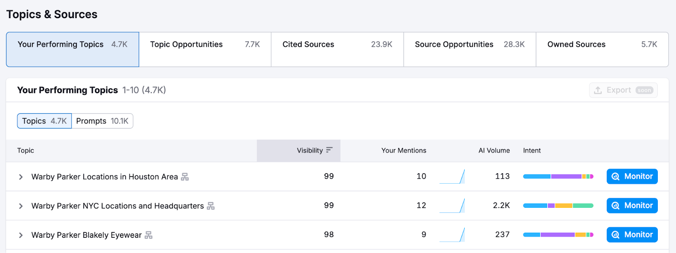Click mentions trend chart for Houston Area
The height and width of the screenshot is (253, 676).
pyautogui.click(x=452, y=177)
